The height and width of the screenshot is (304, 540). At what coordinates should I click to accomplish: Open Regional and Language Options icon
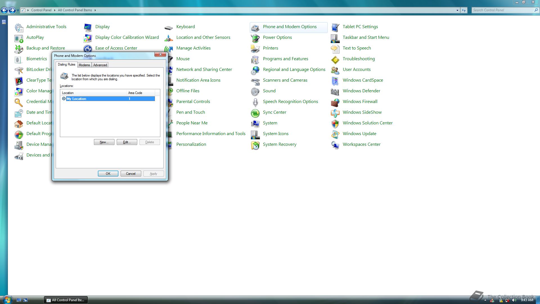[x=255, y=70]
